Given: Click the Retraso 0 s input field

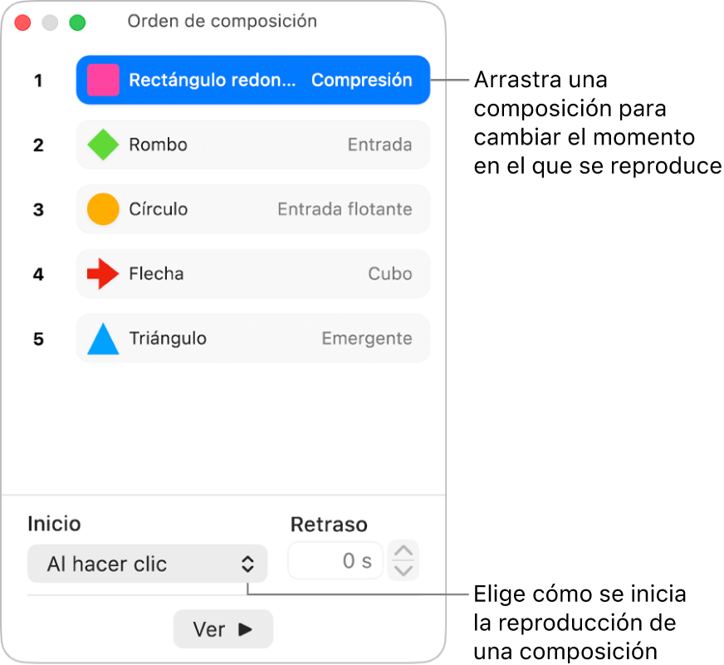Looking at the screenshot, I should click(x=335, y=560).
